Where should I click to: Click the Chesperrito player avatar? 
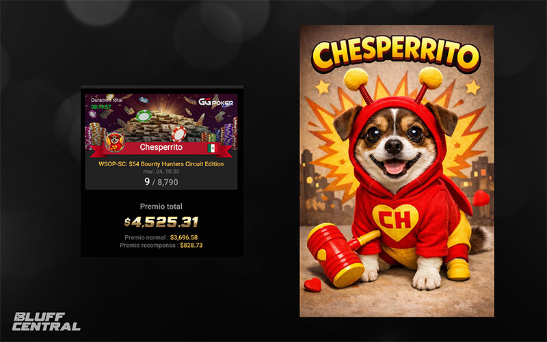click(x=115, y=142)
